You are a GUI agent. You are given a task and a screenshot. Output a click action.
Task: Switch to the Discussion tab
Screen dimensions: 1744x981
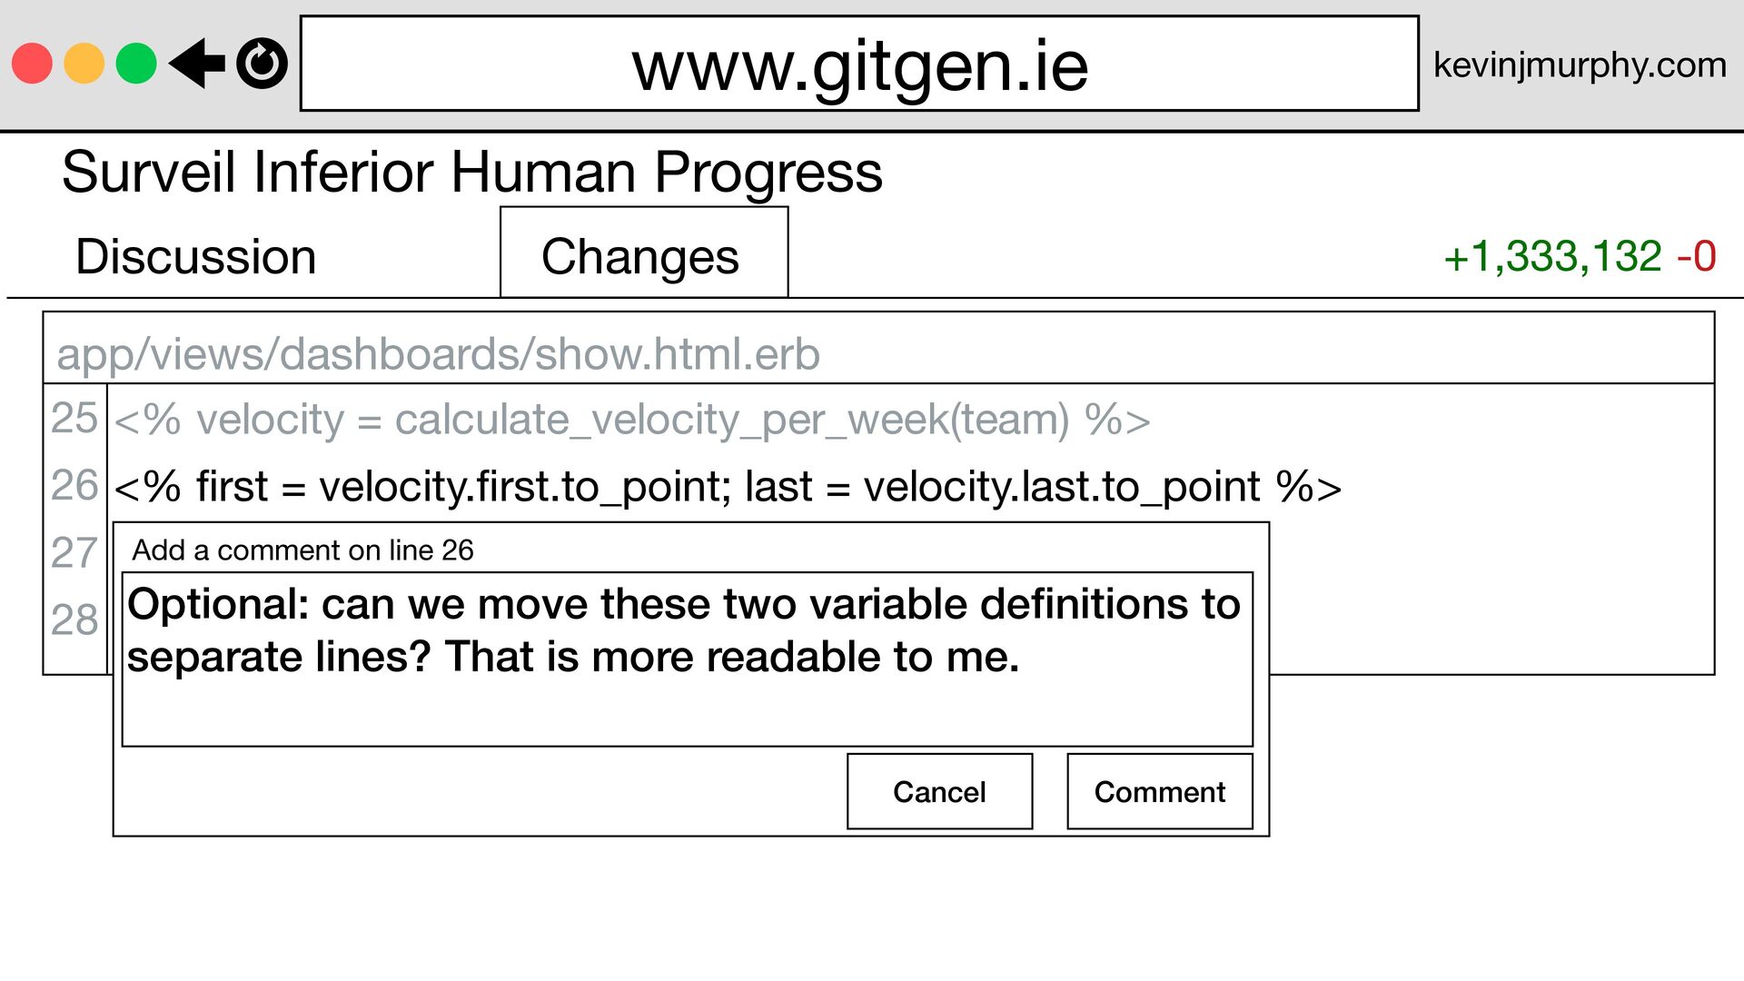[195, 256]
